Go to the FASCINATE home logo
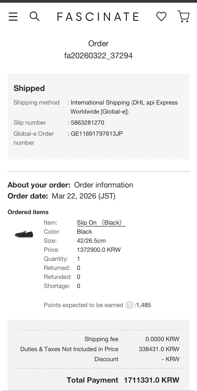The image size is (197, 391). click(x=98, y=17)
